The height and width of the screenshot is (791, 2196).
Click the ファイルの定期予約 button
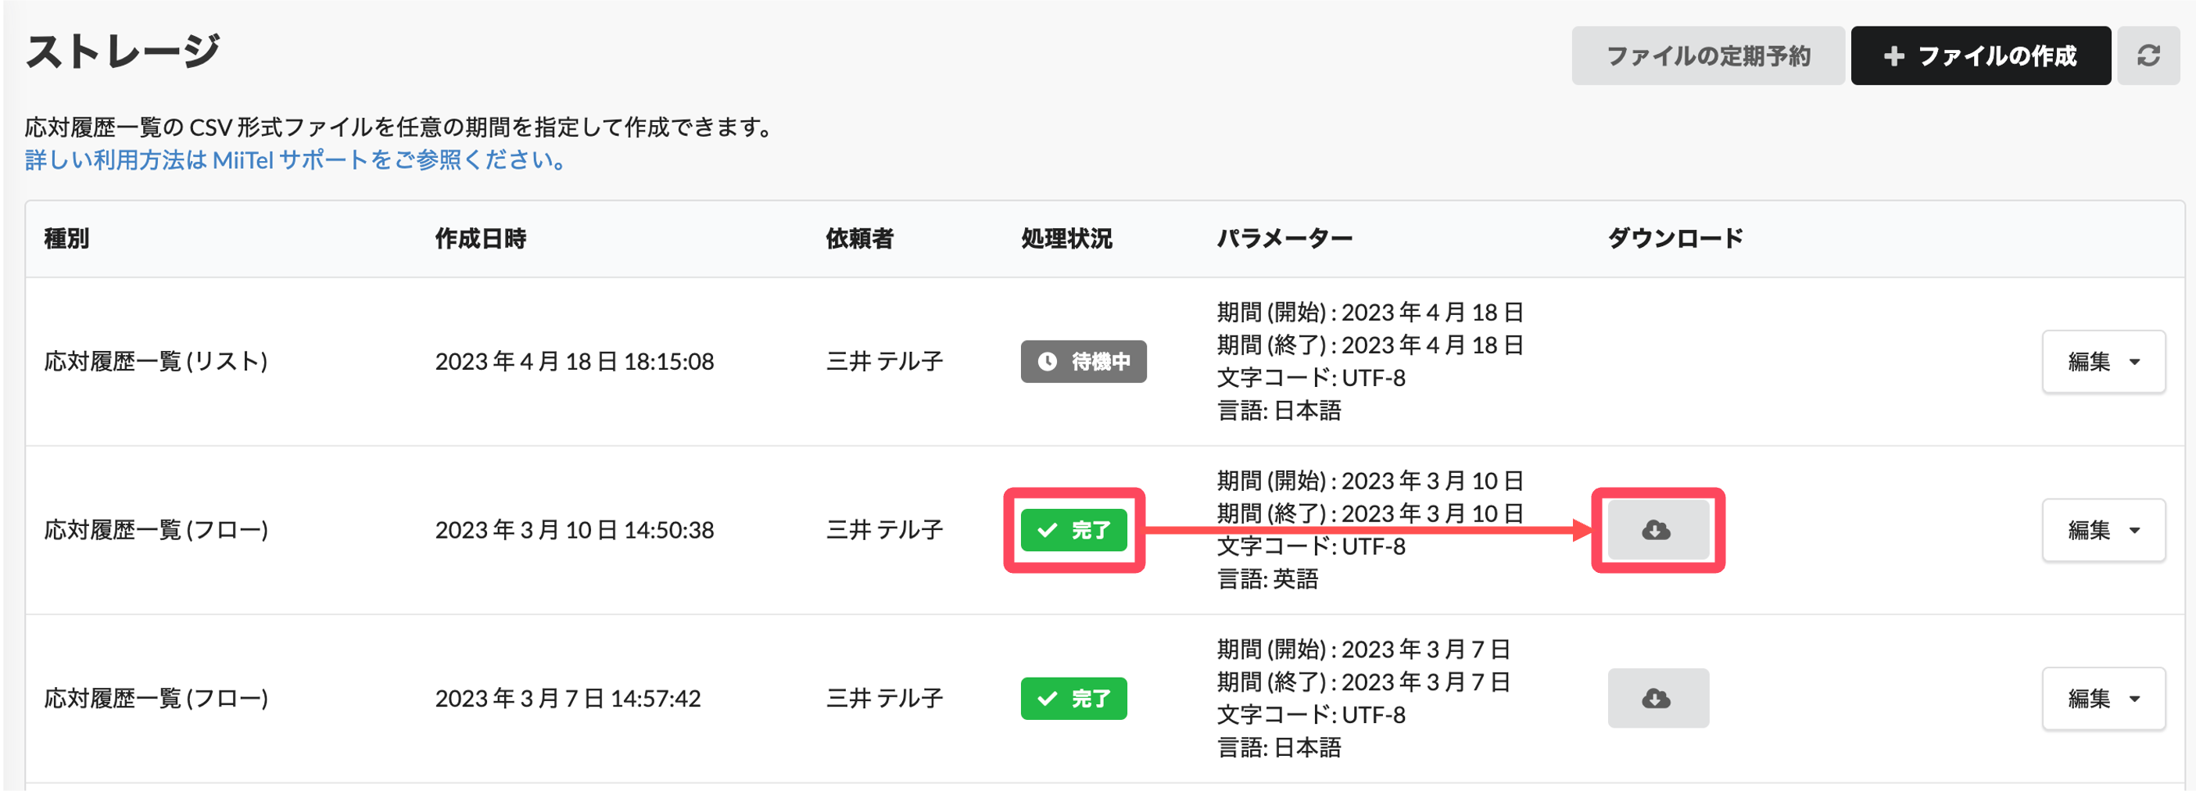[1707, 56]
